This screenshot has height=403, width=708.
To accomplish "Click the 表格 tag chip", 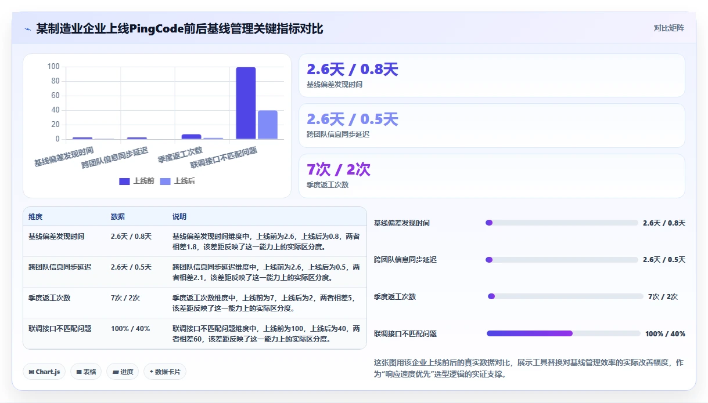I will 86,372.
